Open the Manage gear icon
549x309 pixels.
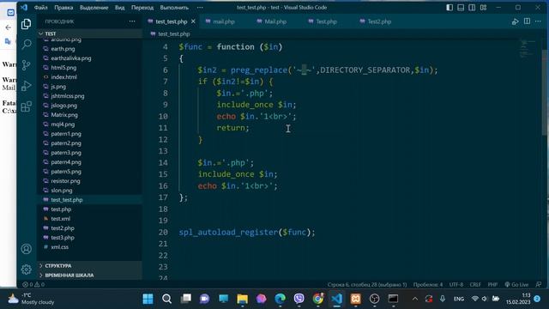[27, 270]
